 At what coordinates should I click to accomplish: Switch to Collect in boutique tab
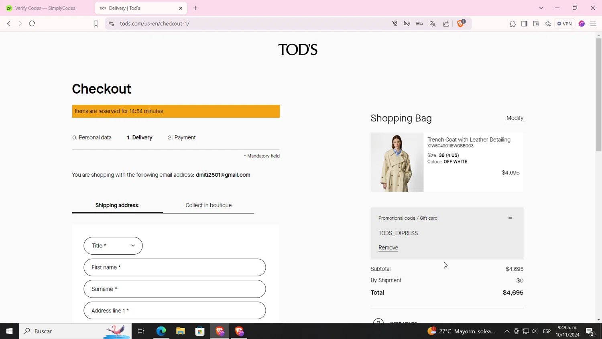pyautogui.click(x=209, y=205)
